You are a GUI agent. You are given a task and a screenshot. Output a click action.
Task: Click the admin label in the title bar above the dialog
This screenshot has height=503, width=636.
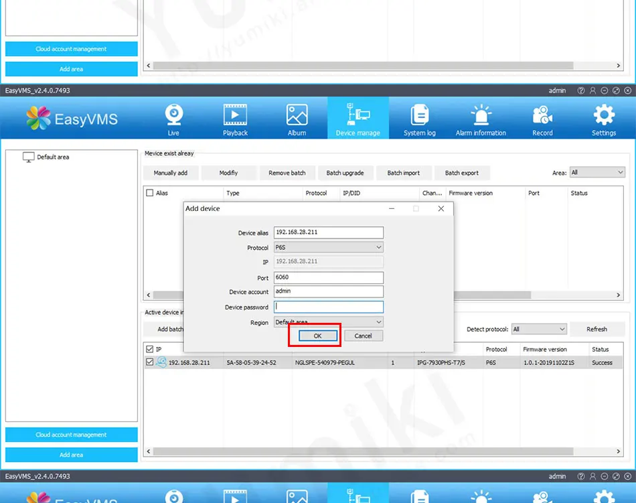[557, 90]
